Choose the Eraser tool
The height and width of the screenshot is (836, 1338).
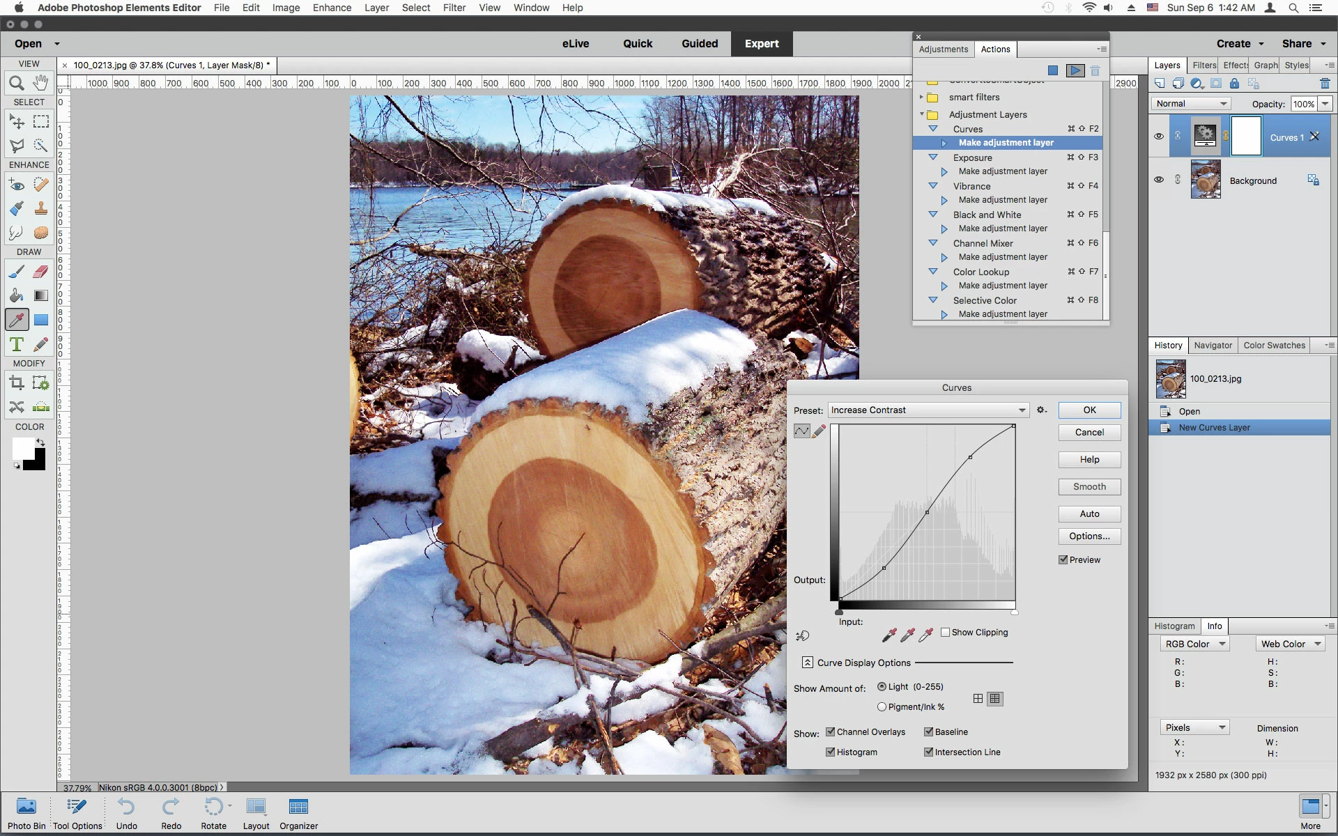pos(41,272)
